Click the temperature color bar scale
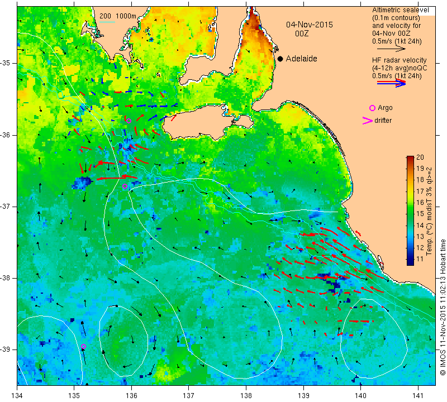Image resolution: width=447 pixels, height=402 pixels. coord(410,210)
